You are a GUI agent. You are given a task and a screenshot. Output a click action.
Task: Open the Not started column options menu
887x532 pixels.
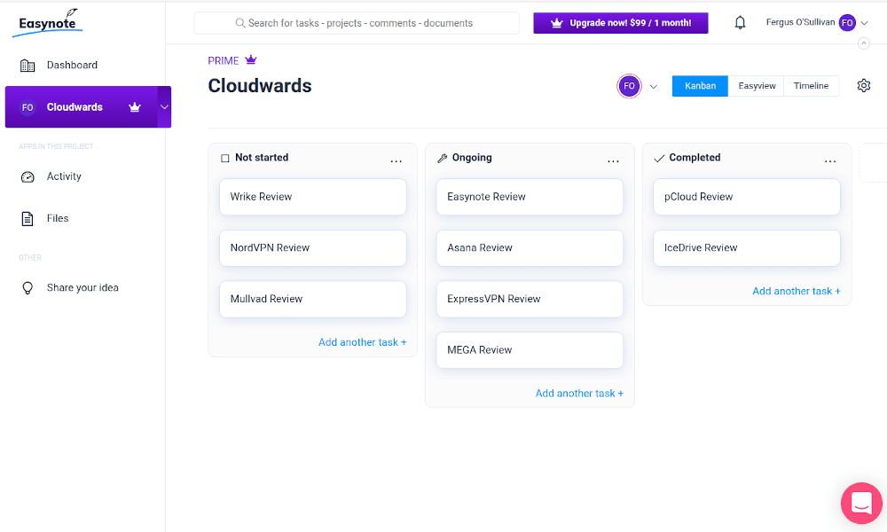click(396, 161)
